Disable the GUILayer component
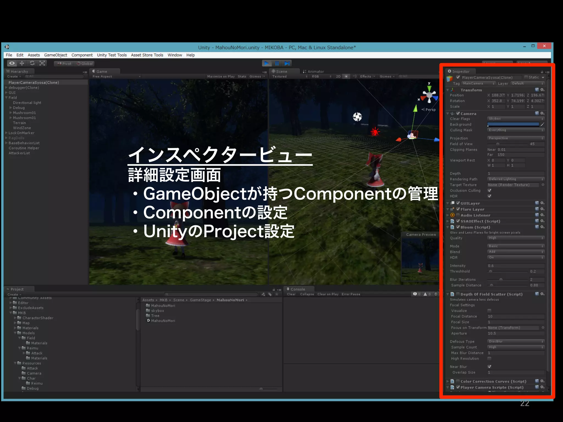 tap(458, 203)
